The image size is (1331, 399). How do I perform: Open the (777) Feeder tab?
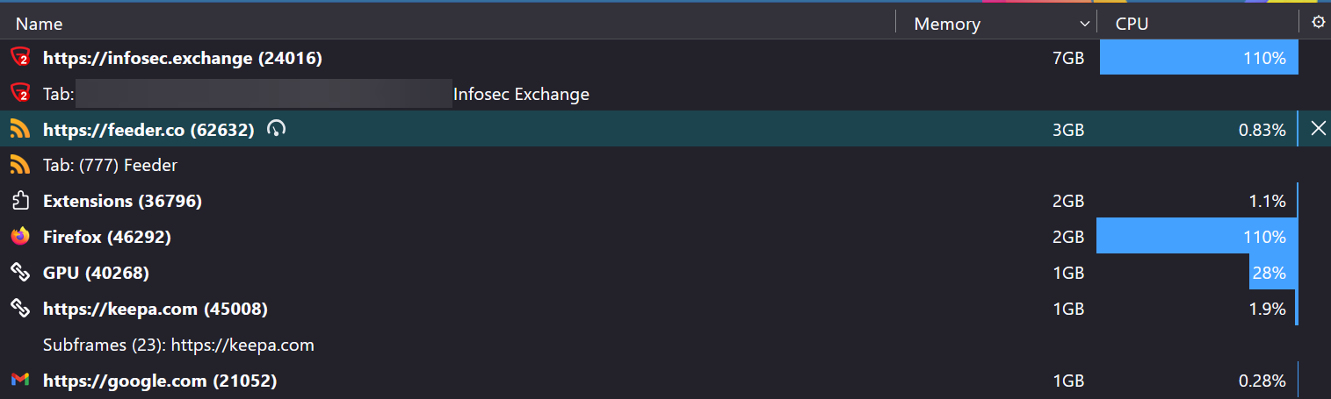tap(110, 165)
